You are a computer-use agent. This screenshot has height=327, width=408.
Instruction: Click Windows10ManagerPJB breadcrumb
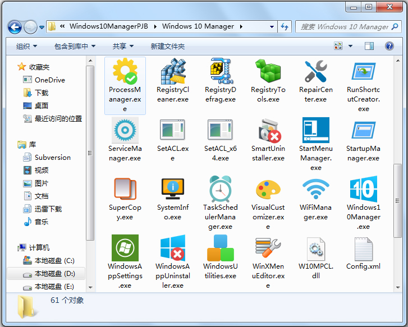109,26
